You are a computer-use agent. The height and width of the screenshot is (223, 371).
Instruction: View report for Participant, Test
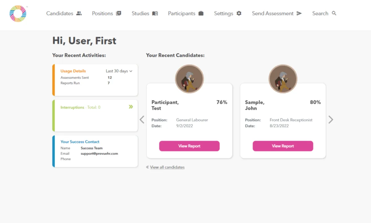[189, 146]
